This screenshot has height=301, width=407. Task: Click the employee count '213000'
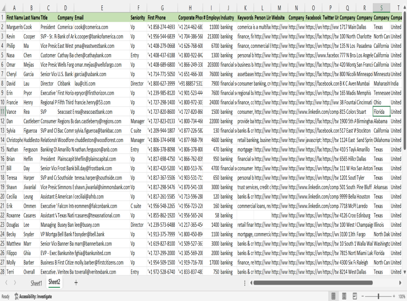point(211,36)
